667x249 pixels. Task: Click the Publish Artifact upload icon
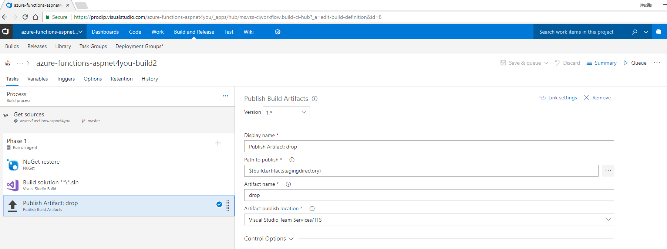click(x=13, y=206)
